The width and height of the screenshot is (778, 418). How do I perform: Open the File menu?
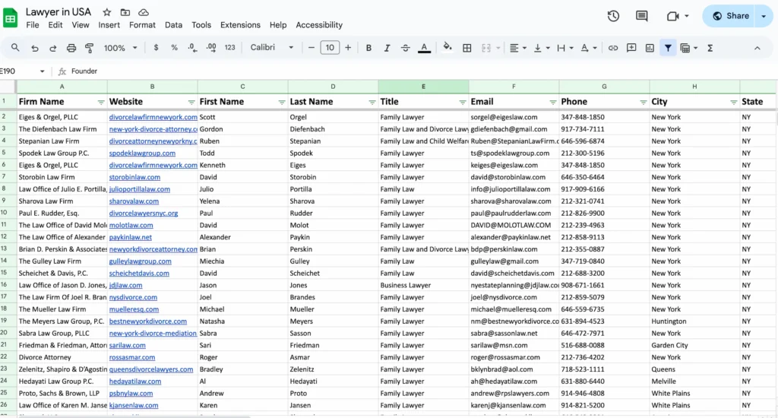[x=32, y=25]
